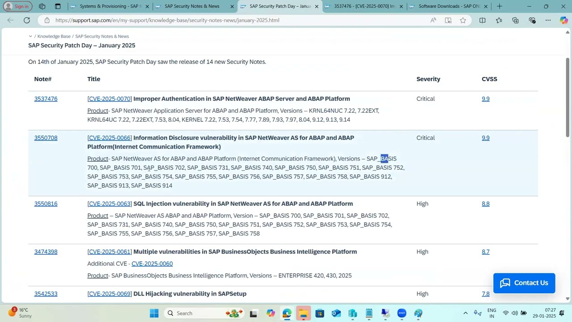Open CVE-2025-0069 link
The width and height of the screenshot is (572, 322).
[x=109, y=294]
